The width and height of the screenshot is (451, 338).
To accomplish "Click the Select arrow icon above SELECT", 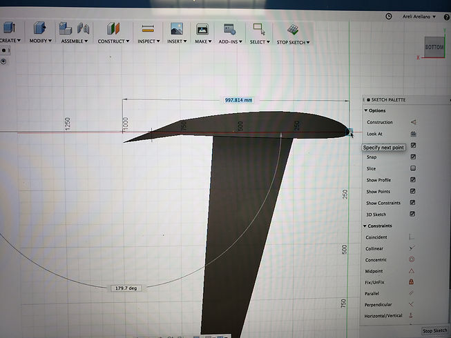I will point(259,29).
